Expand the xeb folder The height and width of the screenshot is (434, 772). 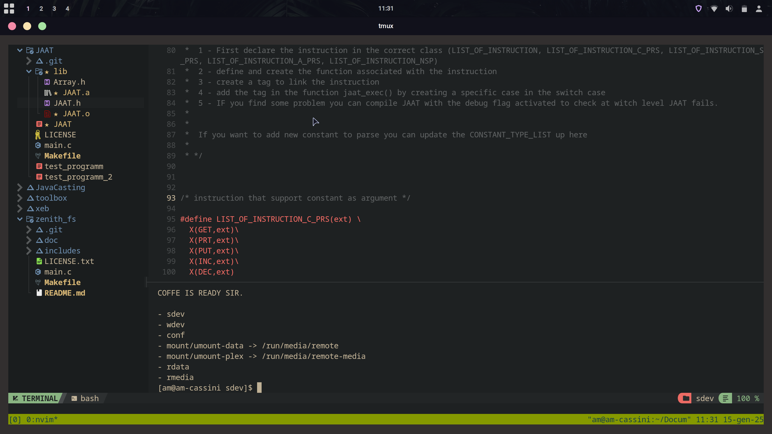pyautogui.click(x=20, y=208)
